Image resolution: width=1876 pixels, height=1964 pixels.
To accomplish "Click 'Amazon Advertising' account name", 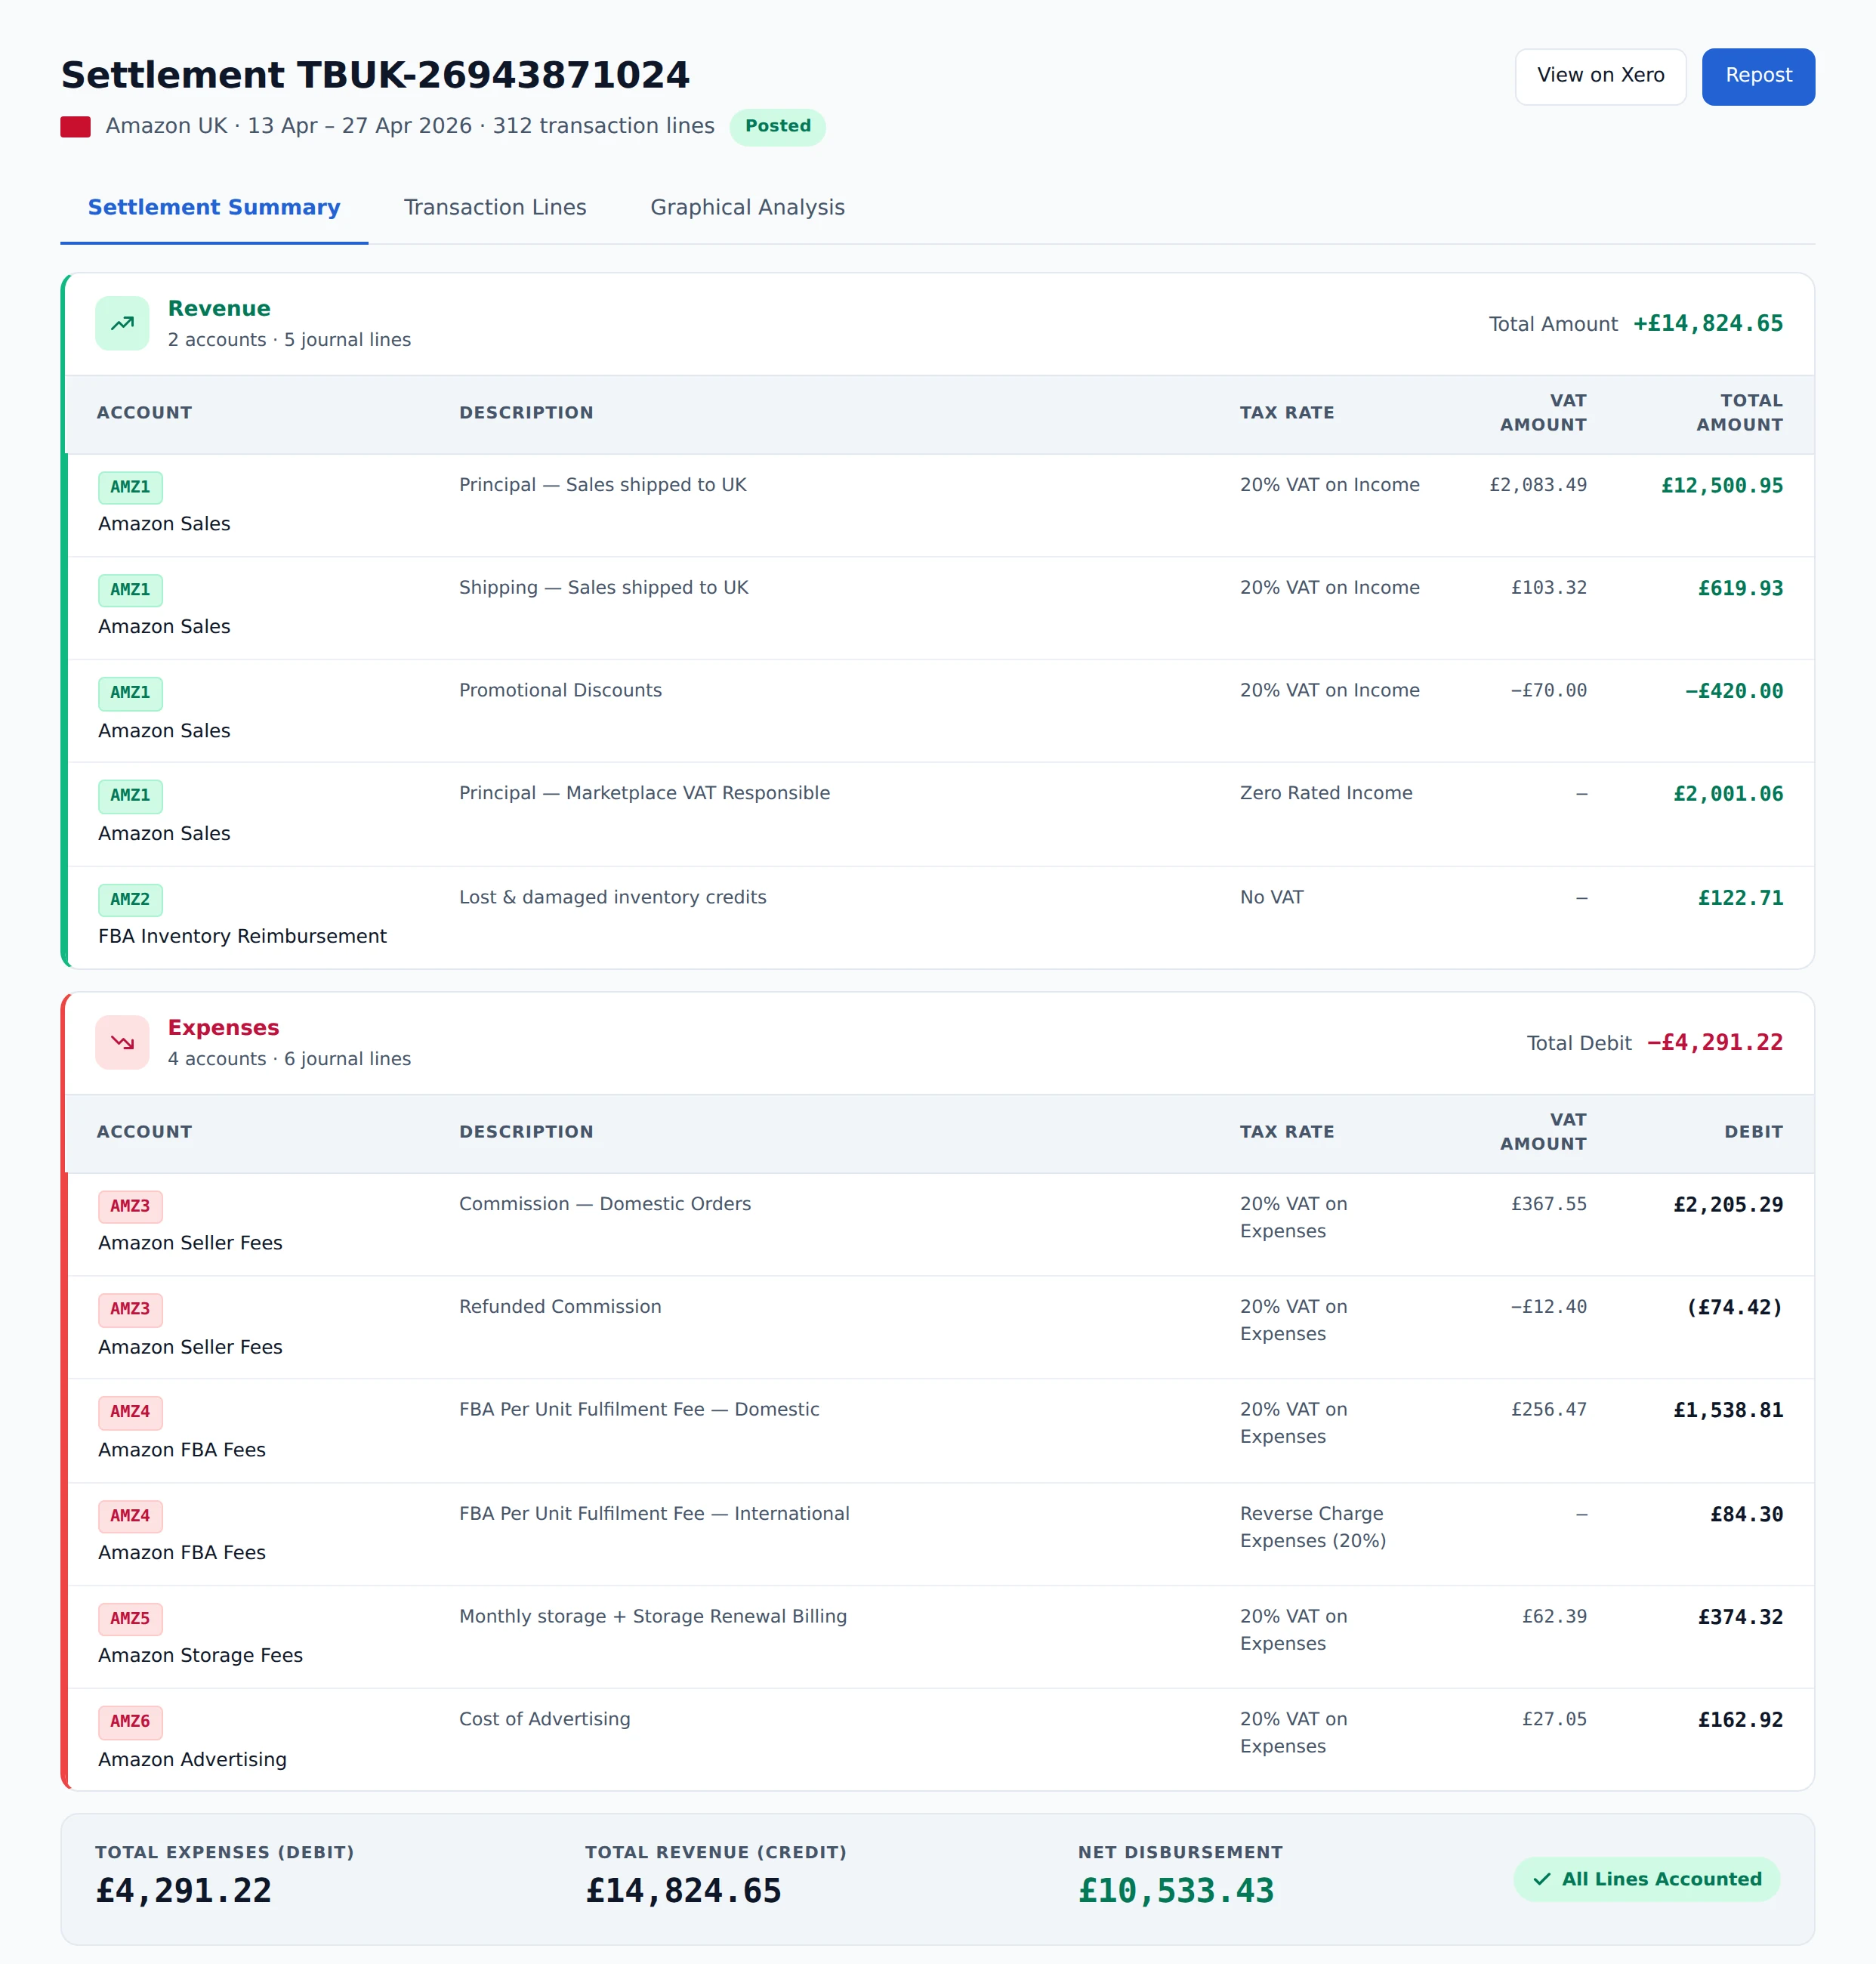I will (192, 1760).
